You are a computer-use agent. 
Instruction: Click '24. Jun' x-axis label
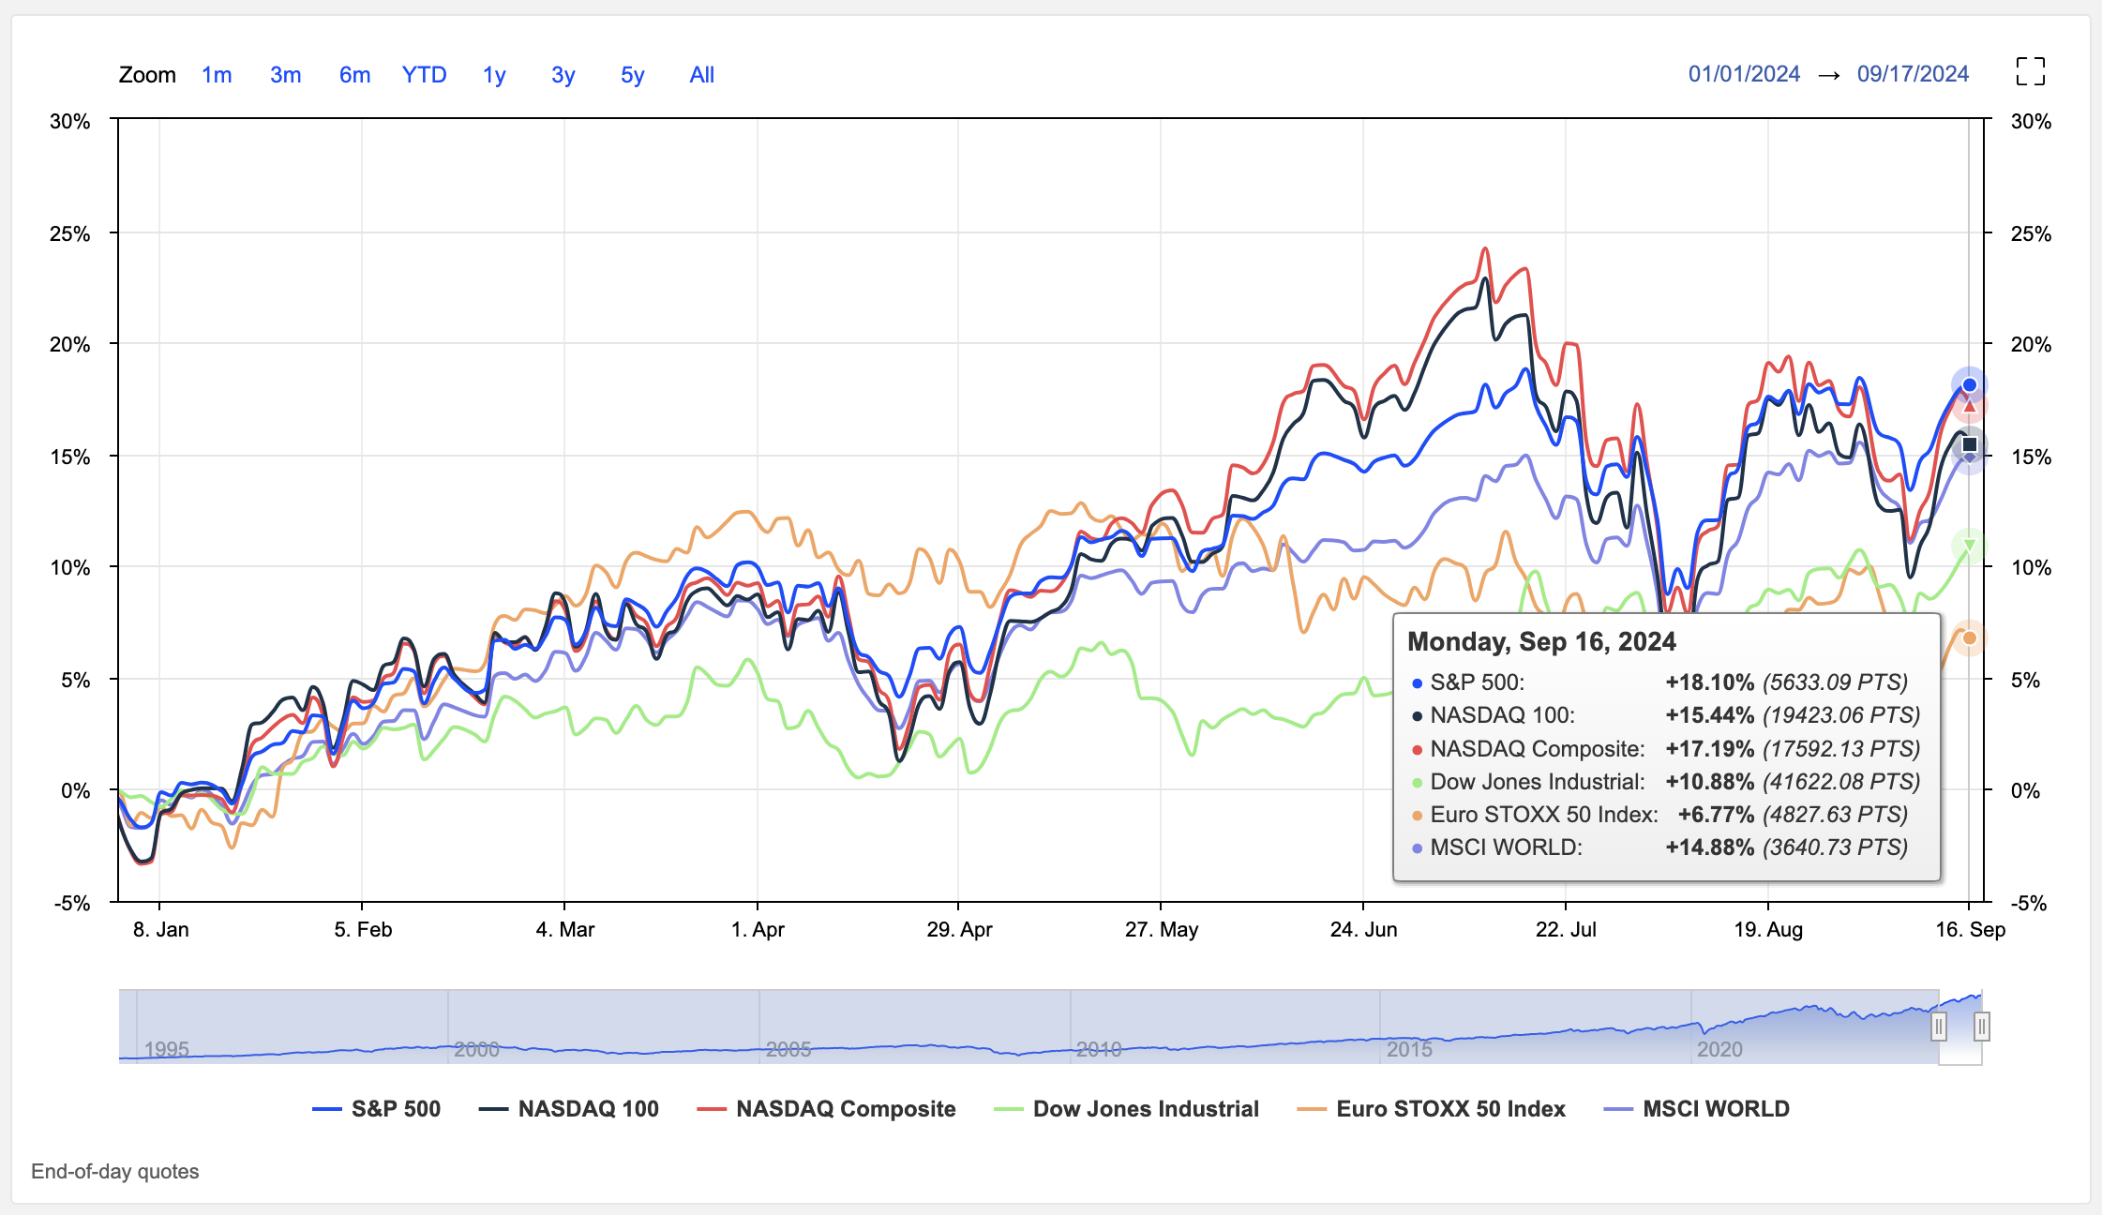coord(1363,929)
